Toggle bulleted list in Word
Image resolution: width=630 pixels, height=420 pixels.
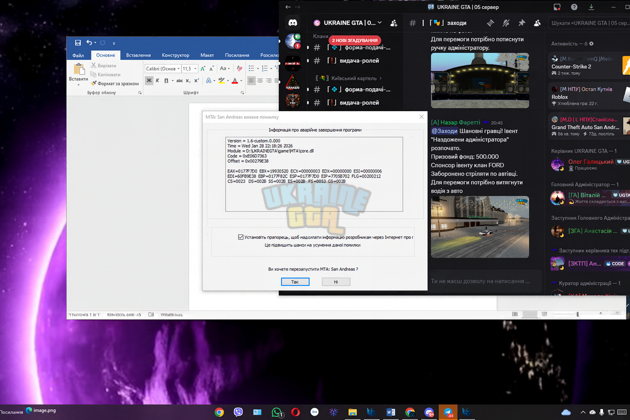coord(251,68)
